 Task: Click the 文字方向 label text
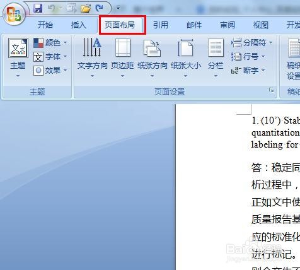pos(92,66)
